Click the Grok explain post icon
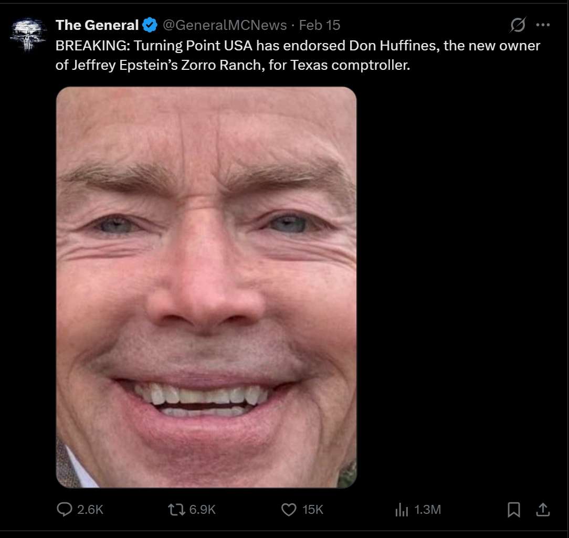This screenshot has width=569, height=538. pos(518,25)
